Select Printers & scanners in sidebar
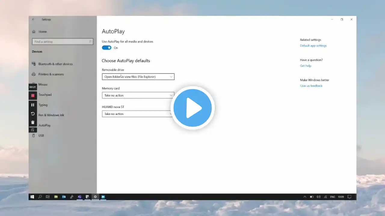The width and height of the screenshot is (385, 216). coord(51,74)
